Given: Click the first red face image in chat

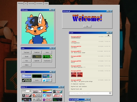Looking at the screenshot, I should tap(74, 75).
